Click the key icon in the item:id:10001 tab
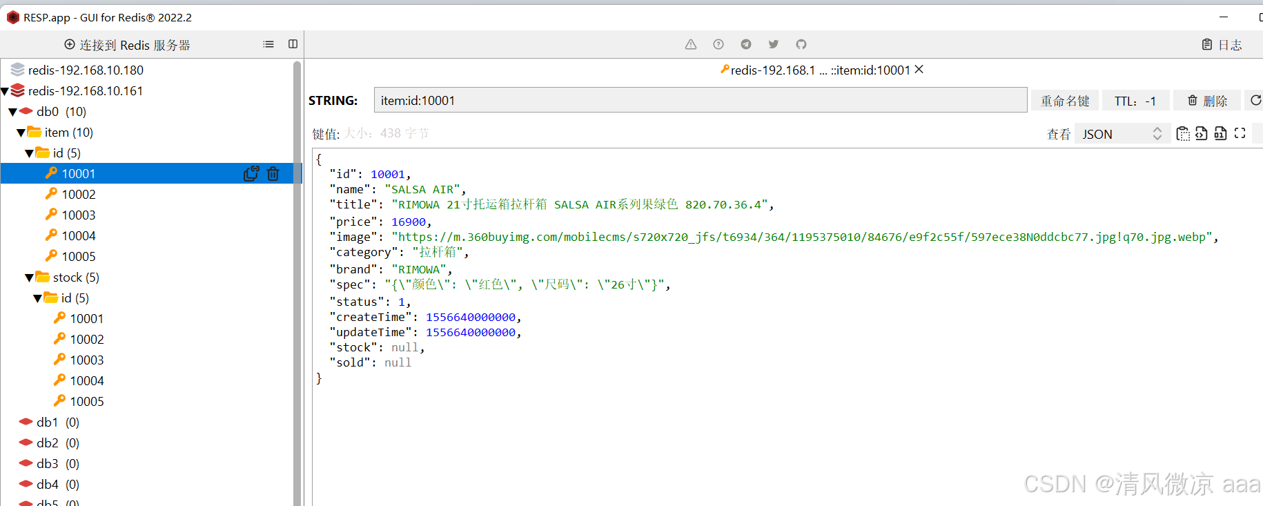 tap(725, 69)
